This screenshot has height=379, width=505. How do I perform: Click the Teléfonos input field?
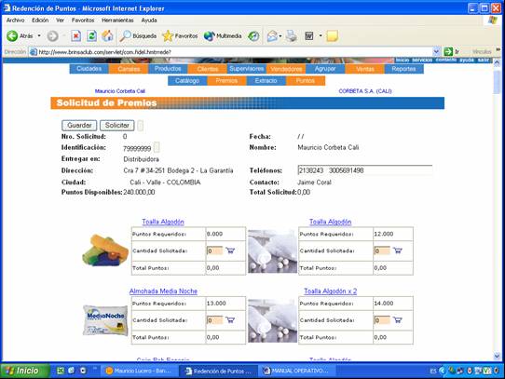click(x=365, y=170)
